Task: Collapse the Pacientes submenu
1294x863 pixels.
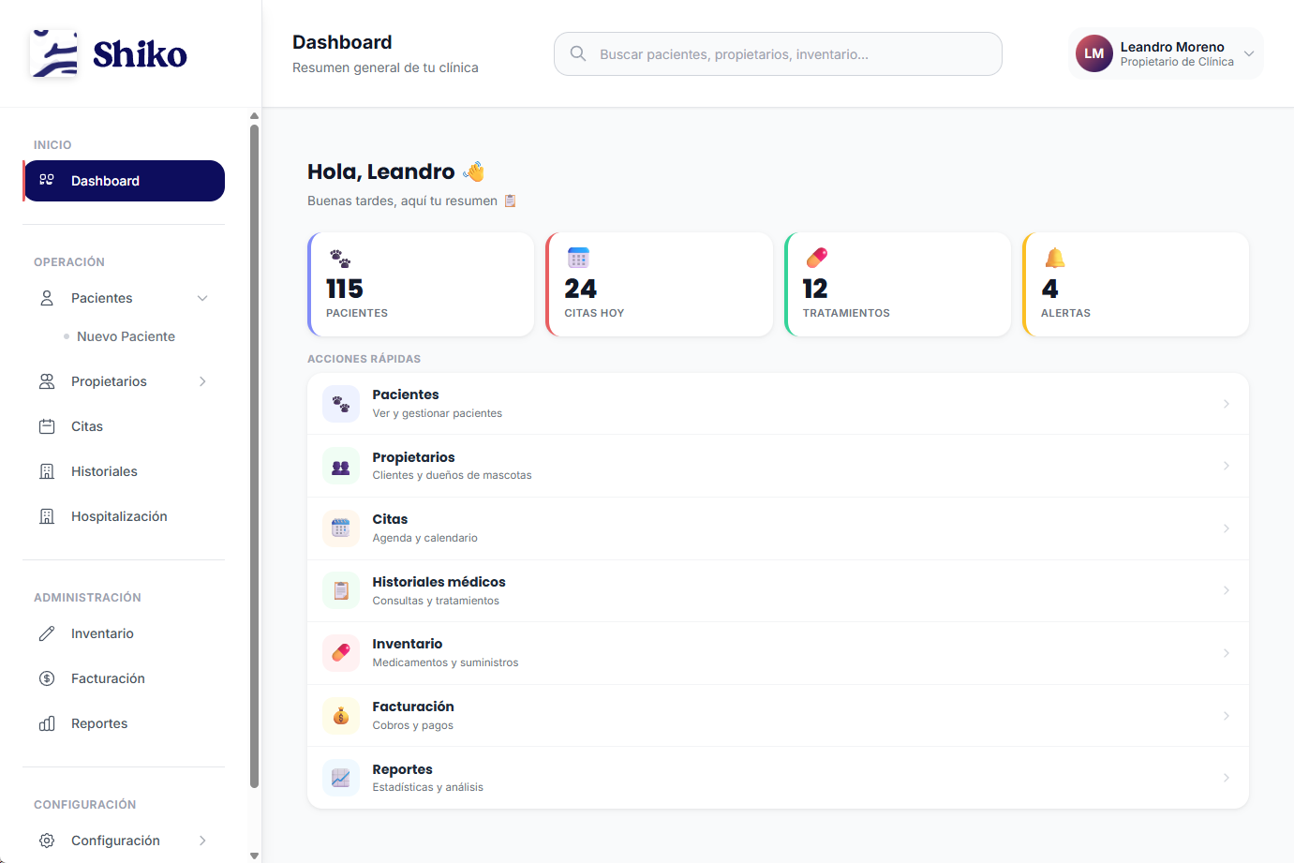Action: point(202,297)
